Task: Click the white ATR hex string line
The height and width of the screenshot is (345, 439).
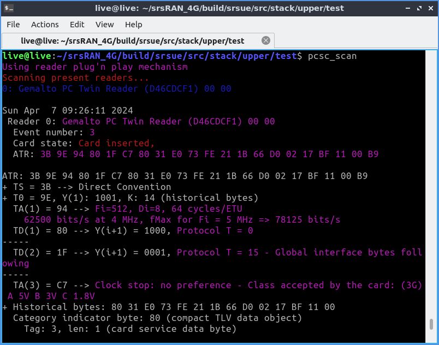Action: (185, 176)
